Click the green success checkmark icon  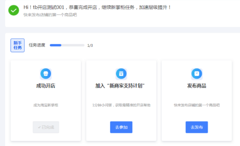tap(14, 10)
